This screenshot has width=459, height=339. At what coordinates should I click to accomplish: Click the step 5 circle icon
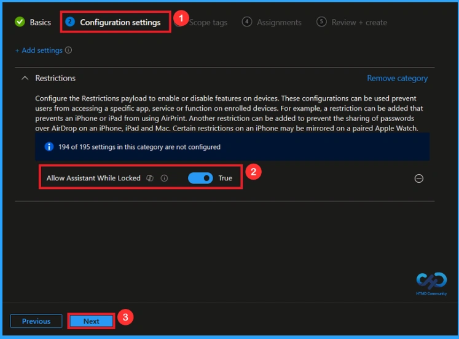click(x=321, y=22)
